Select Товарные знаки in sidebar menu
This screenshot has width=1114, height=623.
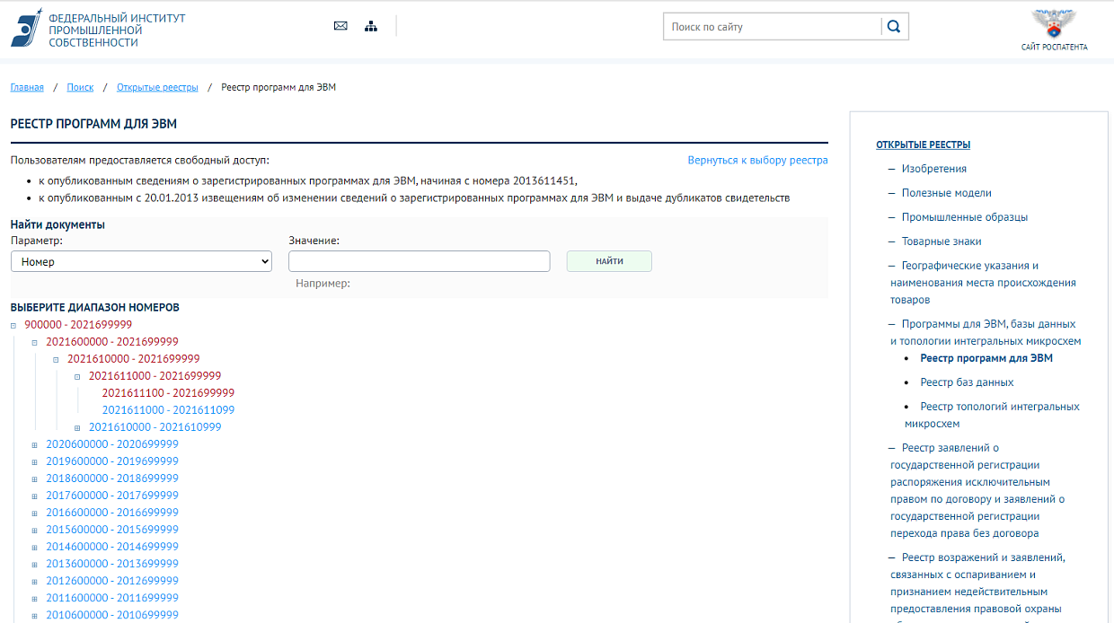tap(941, 241)
